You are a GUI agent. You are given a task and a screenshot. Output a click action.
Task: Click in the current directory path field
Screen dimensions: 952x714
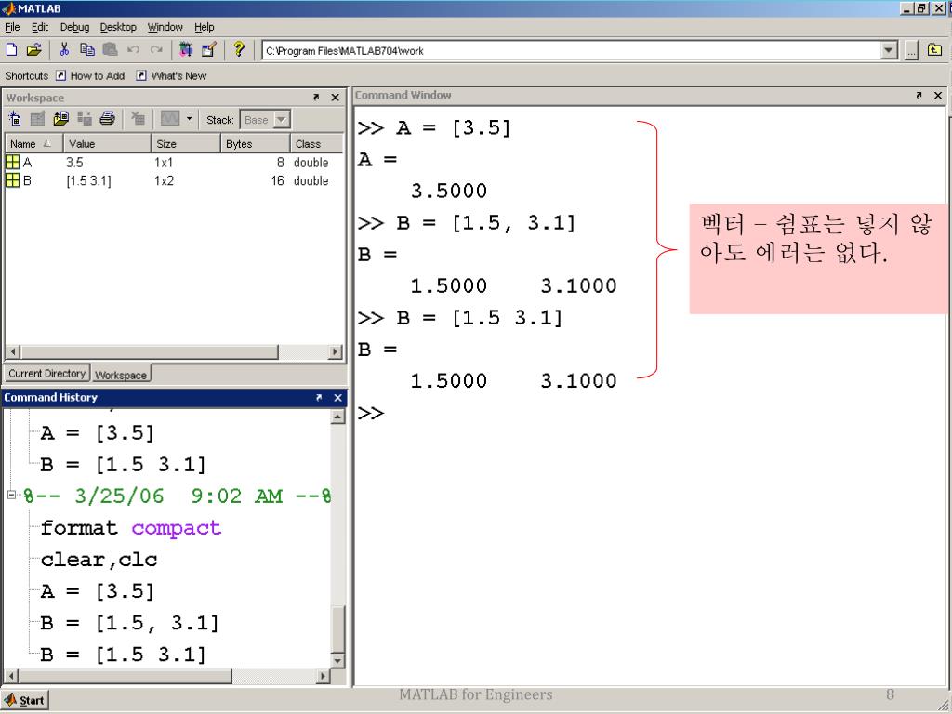coord(571,51)
